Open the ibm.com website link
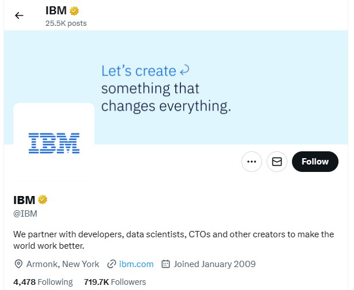The width and height of the screenshot is (354, 290). coord(136,264)
